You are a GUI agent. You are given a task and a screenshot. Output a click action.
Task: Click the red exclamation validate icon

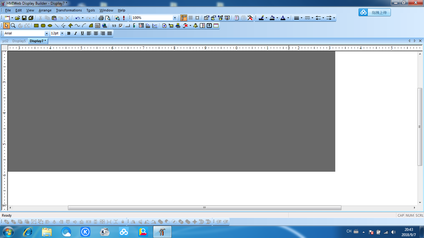click(x=124, y=18)
